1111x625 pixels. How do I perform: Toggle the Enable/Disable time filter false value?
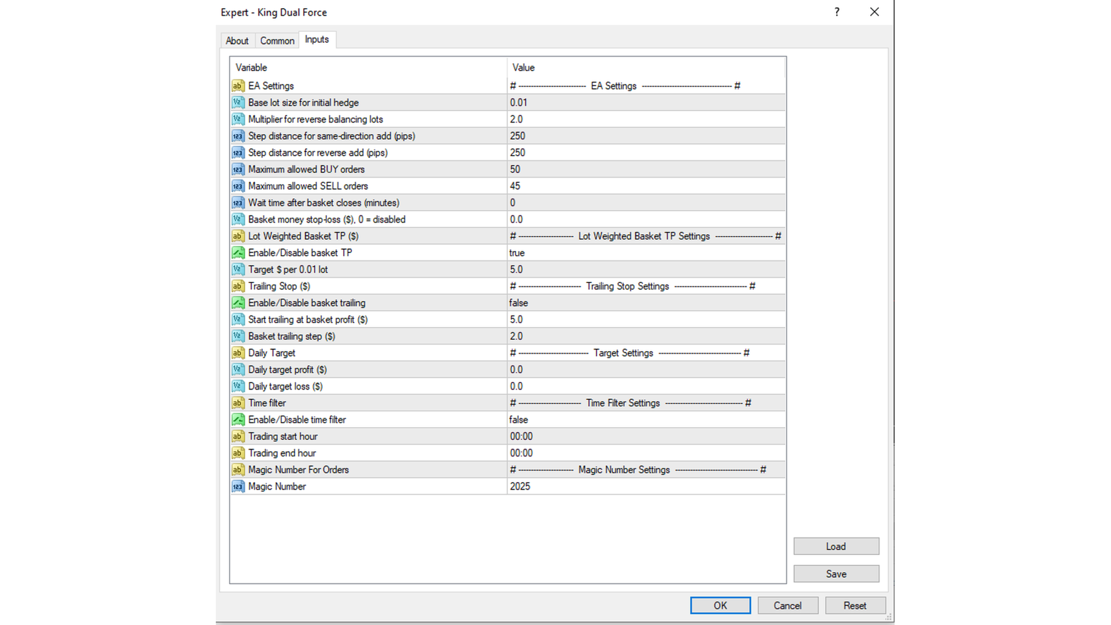(x=518, y=420)
